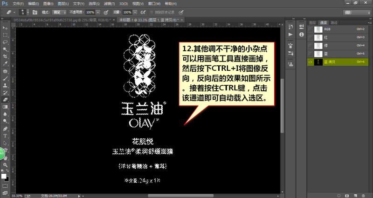Viewport: 373px width, 198px height.
Task: Delete current channel trash icon
Action: 363,196
